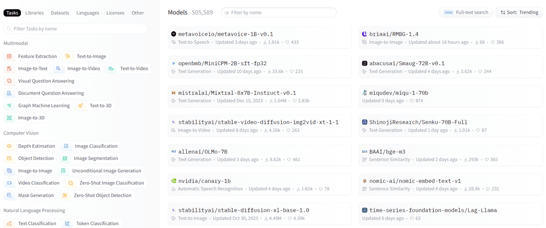Click the briaai avatar icon

click(x=364, y=34)
